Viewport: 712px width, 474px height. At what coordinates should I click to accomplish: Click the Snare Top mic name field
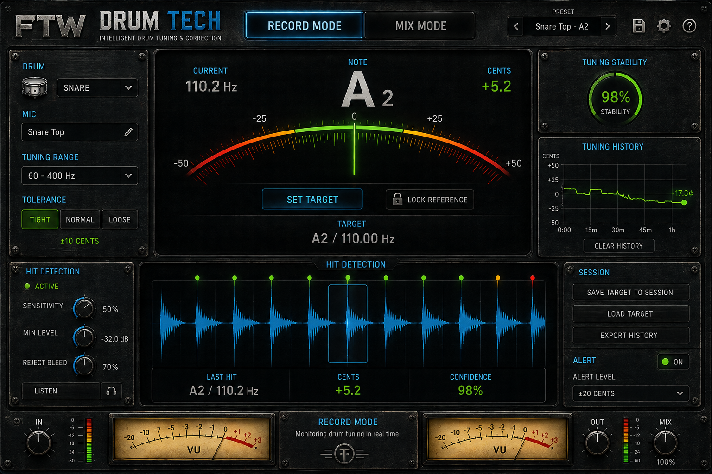[x=80, y=132]
